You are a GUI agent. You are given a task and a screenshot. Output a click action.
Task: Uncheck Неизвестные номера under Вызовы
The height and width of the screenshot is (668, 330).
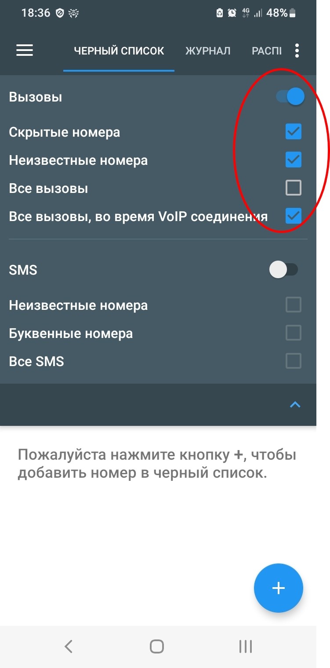[294, 160]
